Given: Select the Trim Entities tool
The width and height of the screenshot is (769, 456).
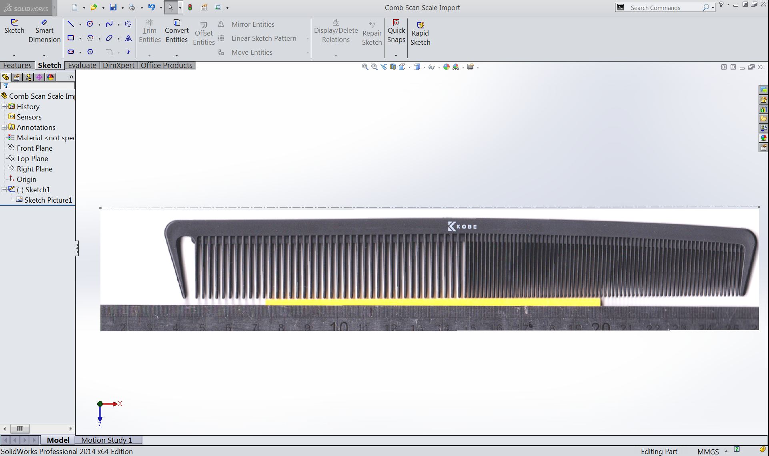Looking at the screenshot, I should point(150,30).
